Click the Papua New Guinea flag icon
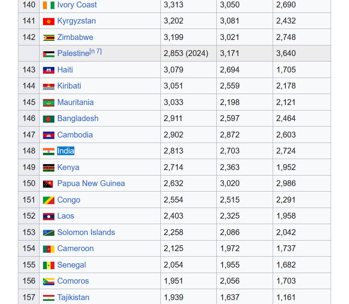 pyautogui.click(x=48, y=184)
